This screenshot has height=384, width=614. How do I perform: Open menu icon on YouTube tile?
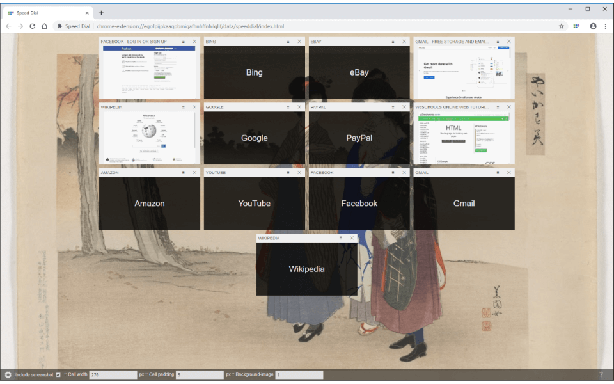[x=288, y=172]
